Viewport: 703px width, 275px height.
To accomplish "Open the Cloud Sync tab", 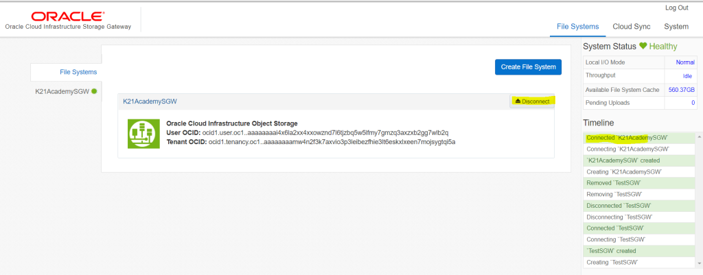I will tap(632, 27).
